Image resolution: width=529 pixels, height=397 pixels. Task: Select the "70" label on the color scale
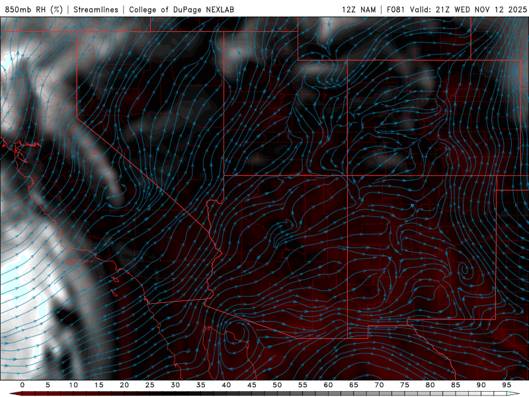click(x=379, y=385)
